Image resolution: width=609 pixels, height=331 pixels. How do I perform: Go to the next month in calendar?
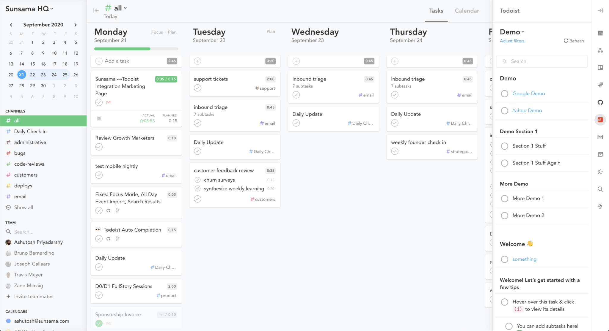[x=76, y=25]
